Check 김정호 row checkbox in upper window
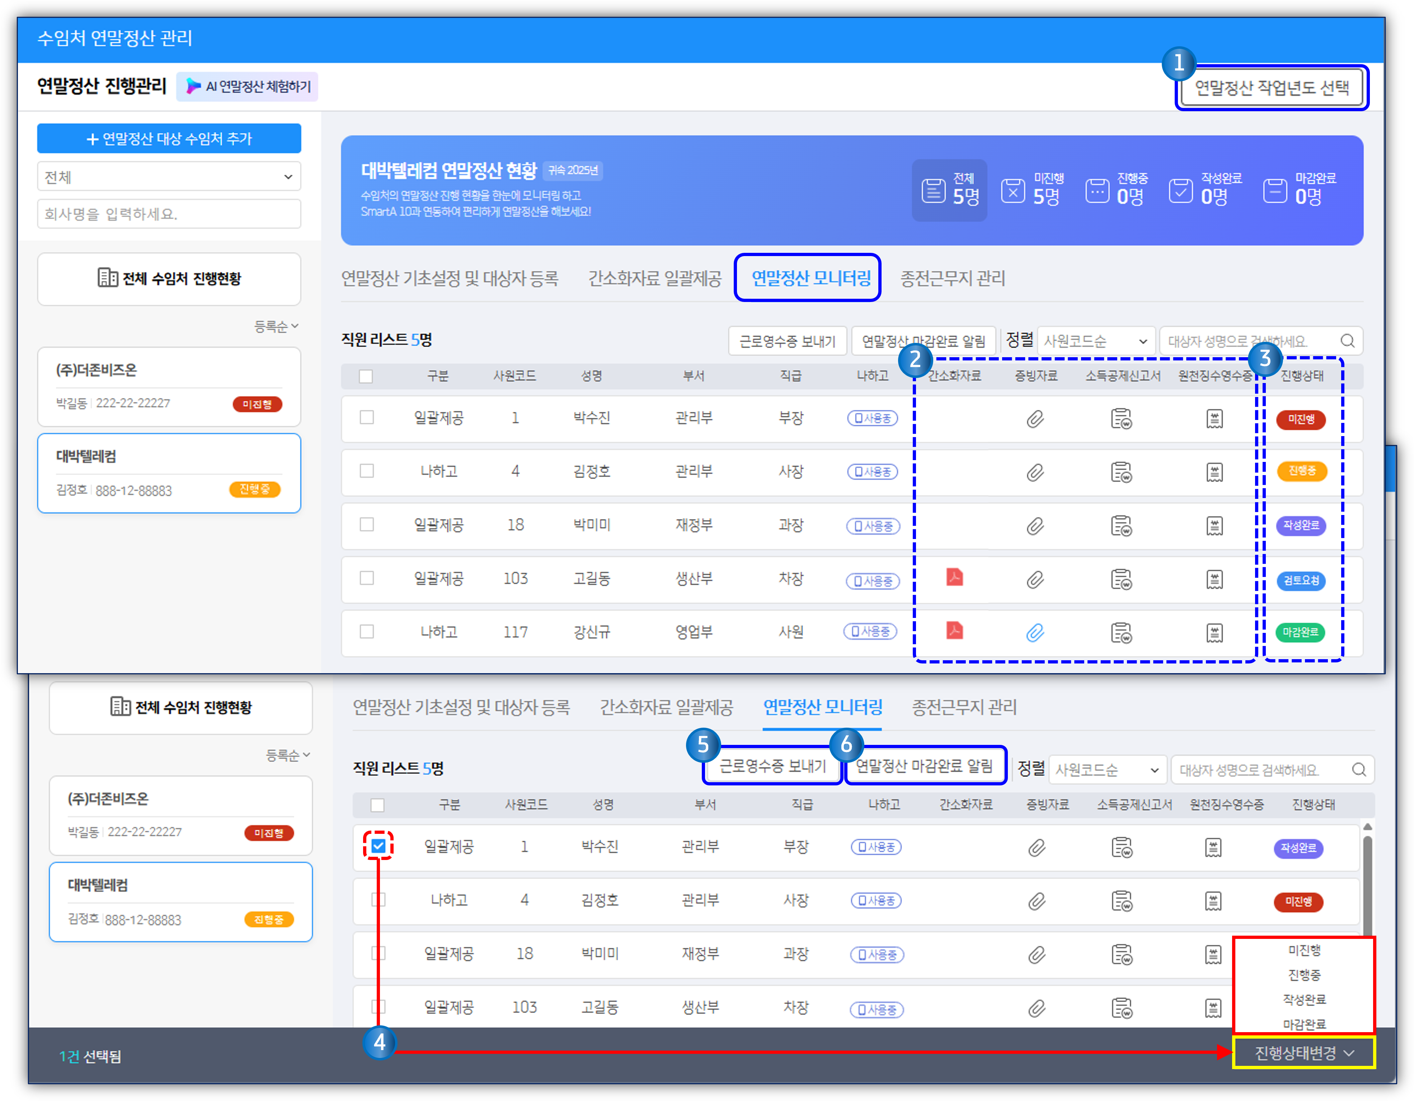Viewport: 1414px width, 1101px height. [367, 471]
